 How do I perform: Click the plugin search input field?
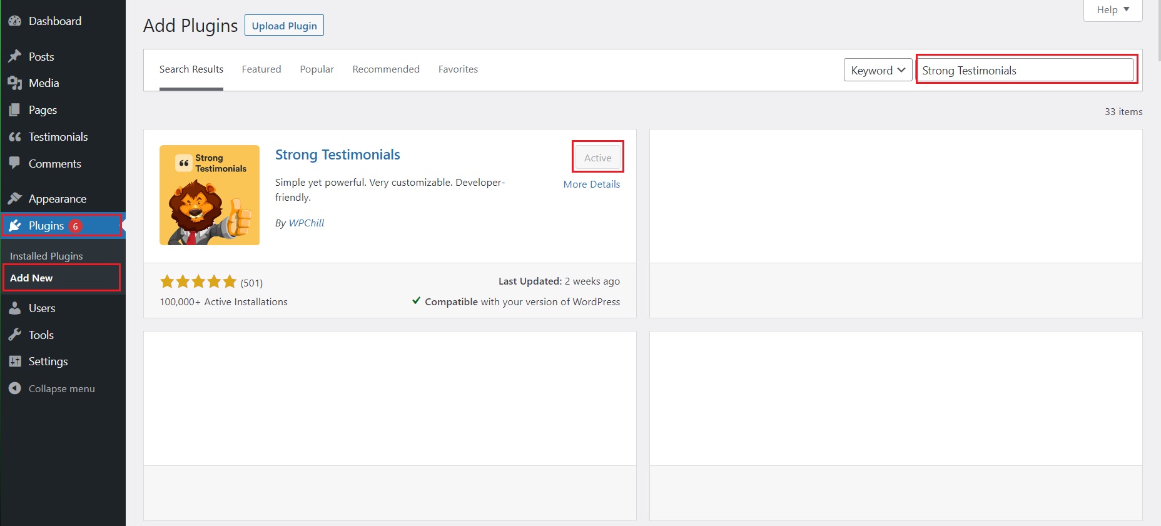pyautogui.click(x=1026, y=70)
